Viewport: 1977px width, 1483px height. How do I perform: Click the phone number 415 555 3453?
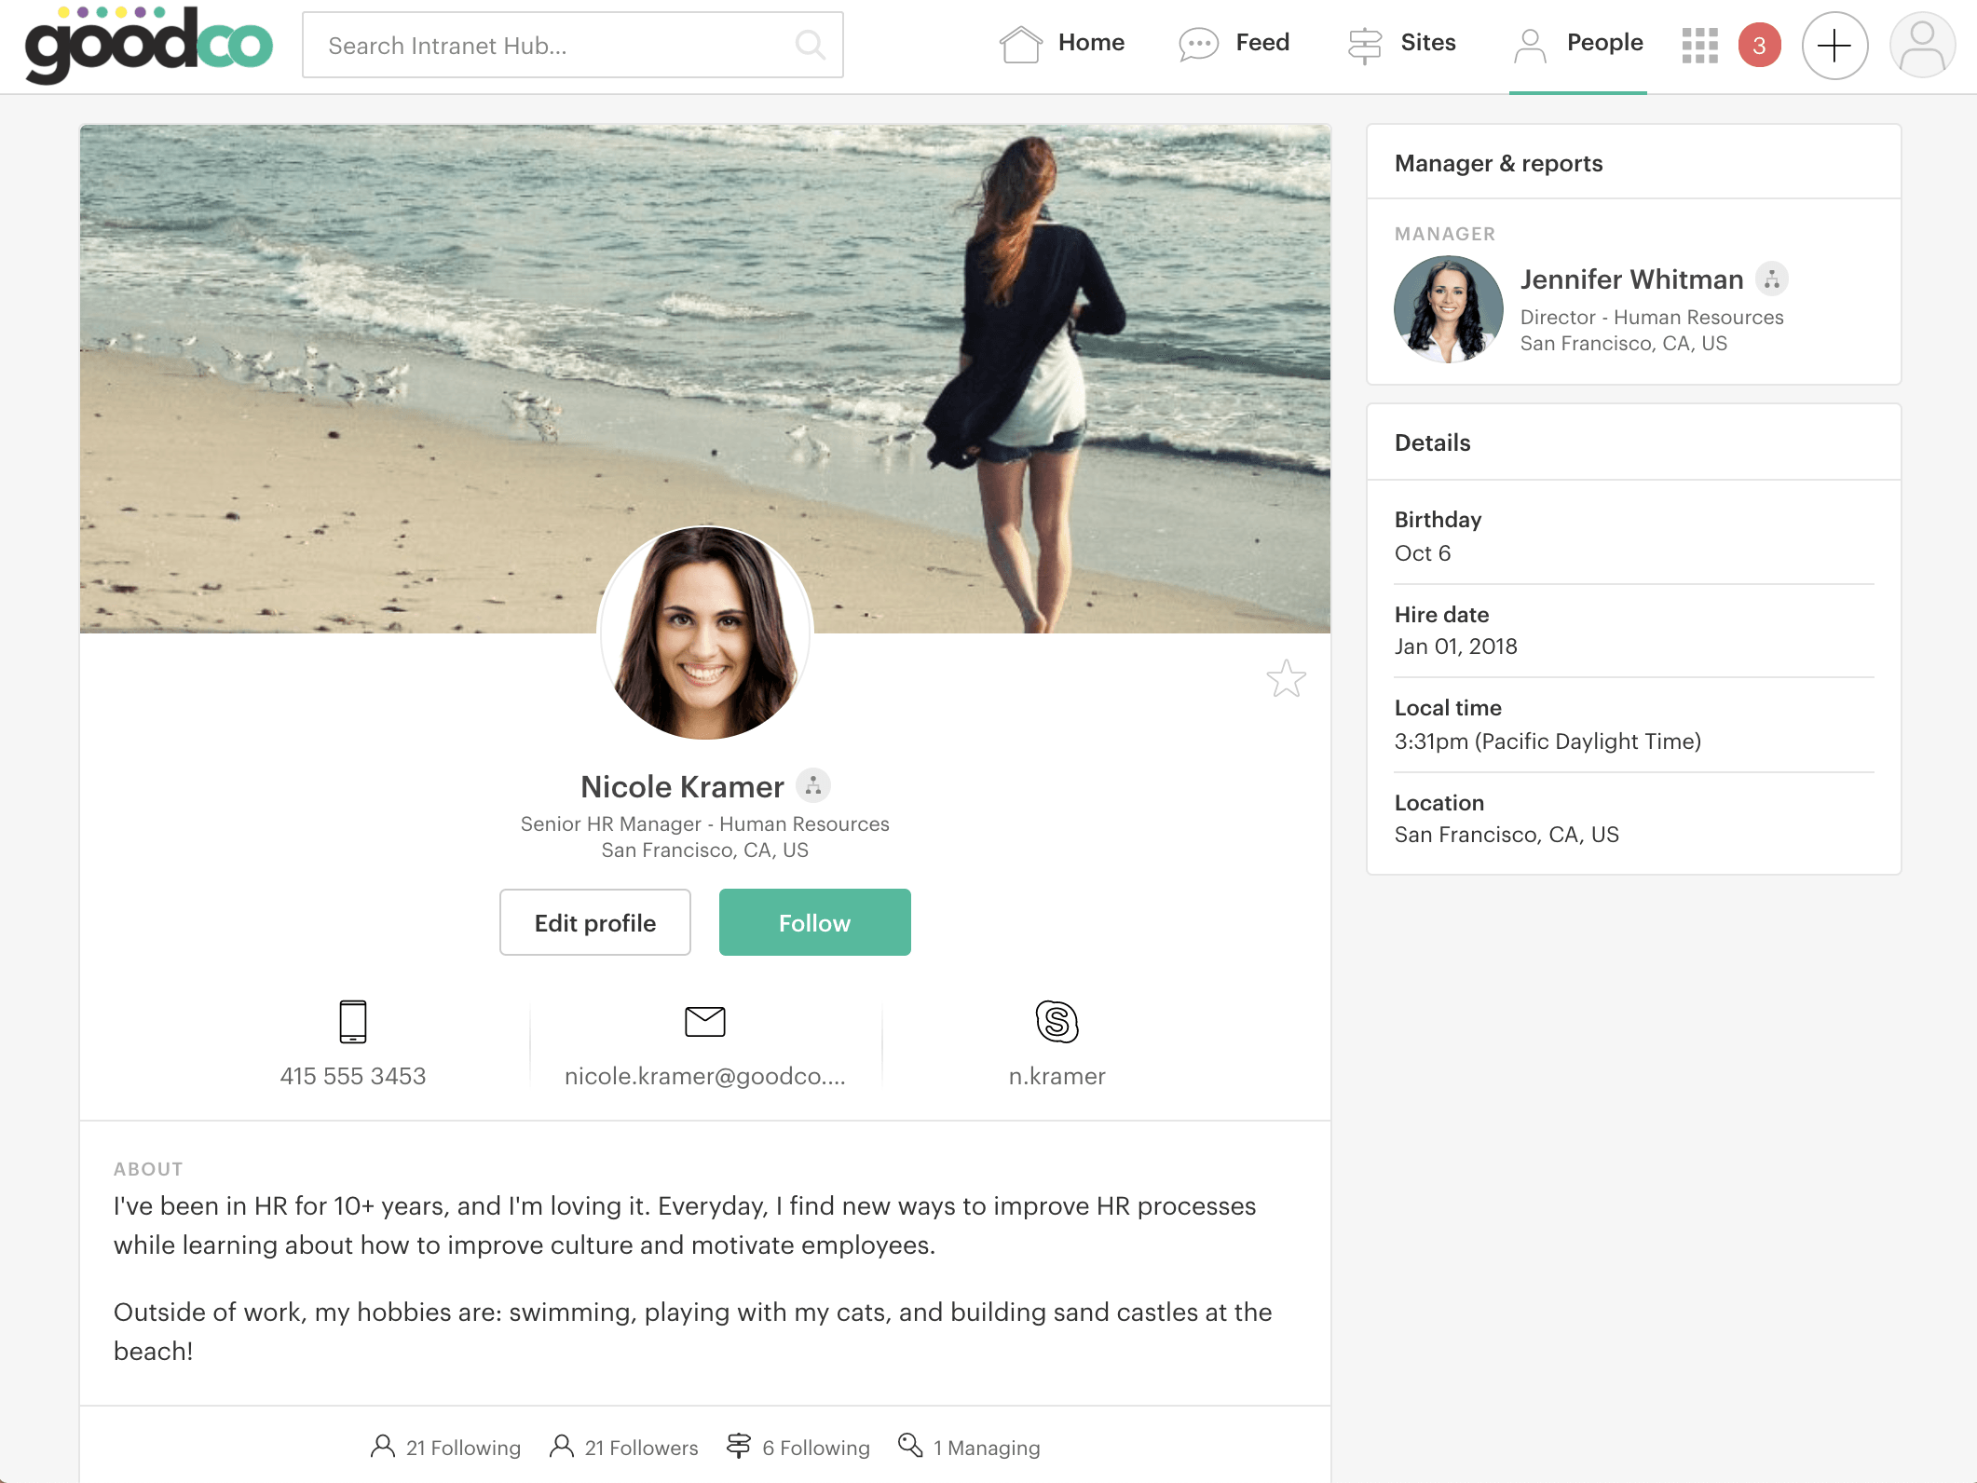pyautogui.click(x=352, y=1075)
